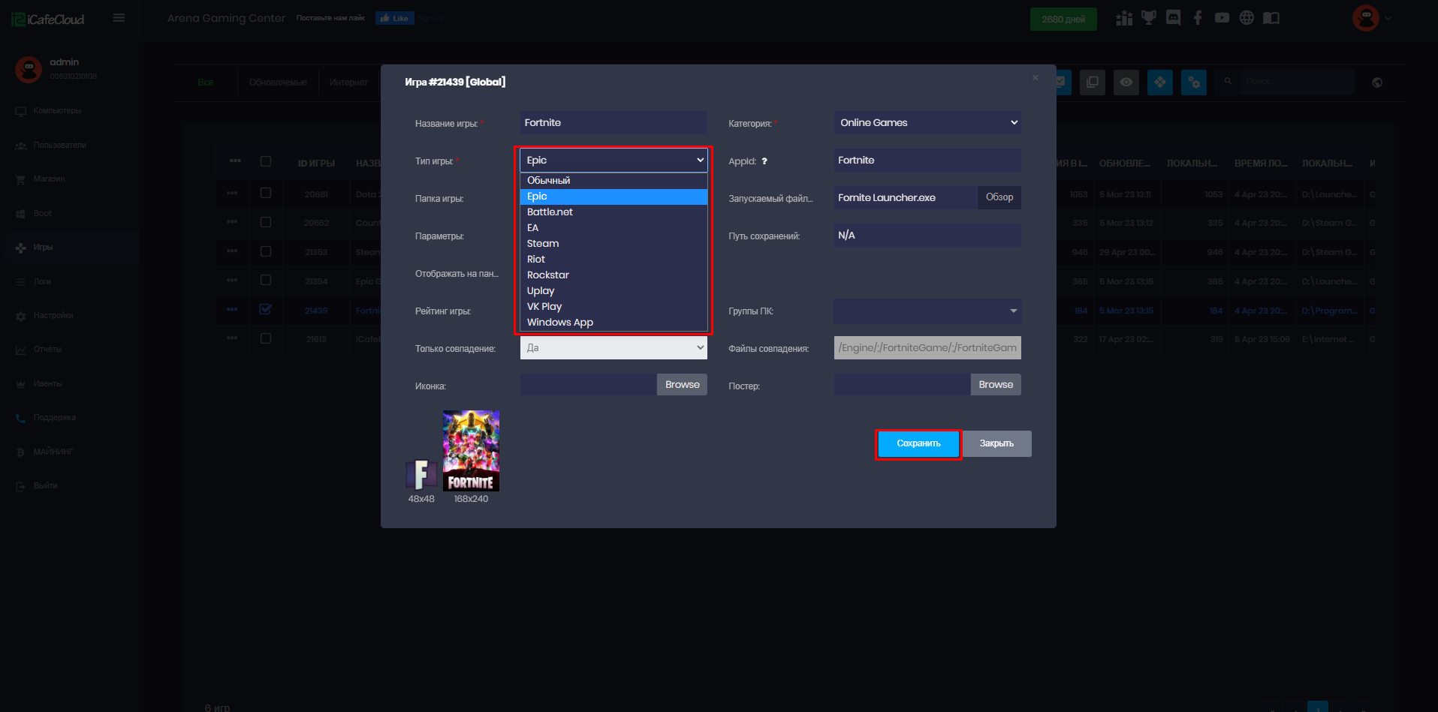Select Обычный in the game type list
1438x712 pixels.
pos(613,181)
